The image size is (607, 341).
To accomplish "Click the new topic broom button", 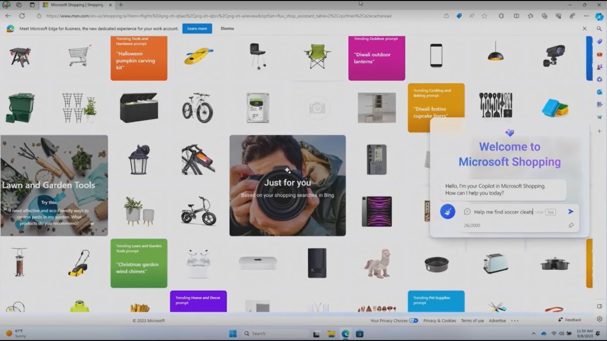I will tap(448, 211).
